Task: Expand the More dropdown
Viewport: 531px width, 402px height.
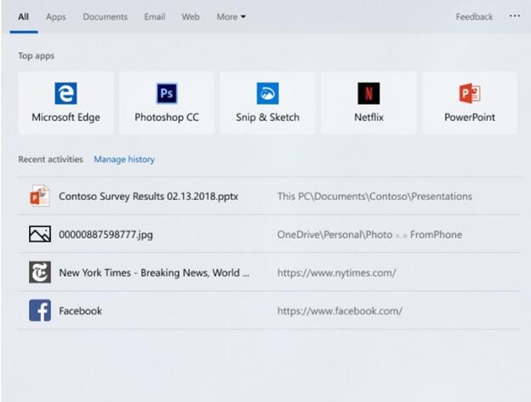Action: click(x=231, y=17)
